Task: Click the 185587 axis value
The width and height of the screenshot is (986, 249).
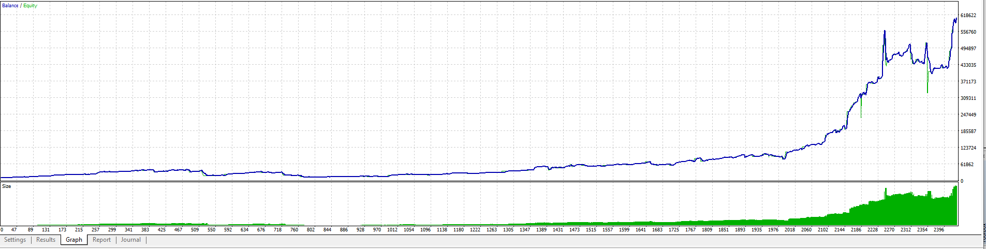Action: tap(968, 131)
